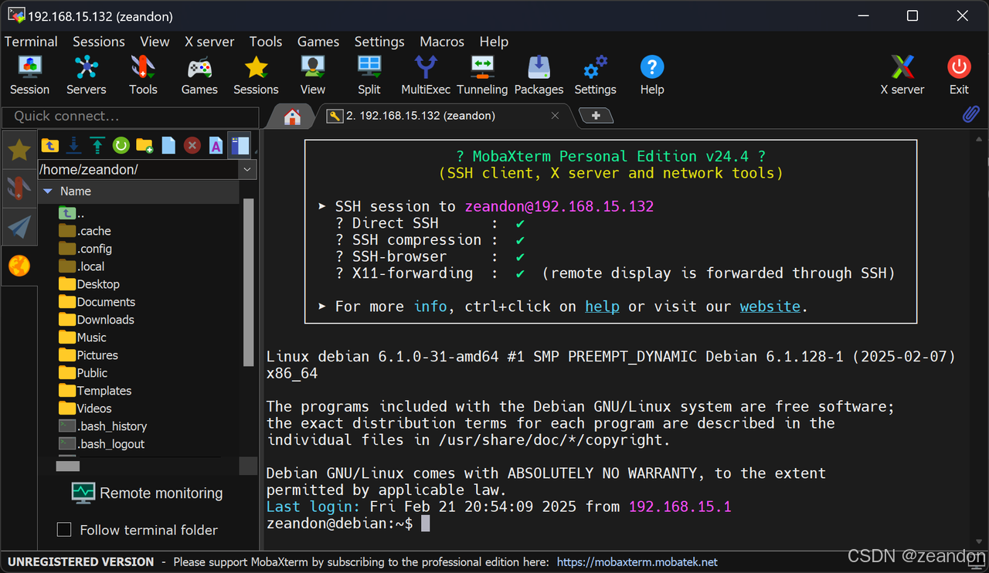The height and width of the screenshot is (573, 989).
Task: Toggle the file browser view pane icon
Action: click(240, 145)
